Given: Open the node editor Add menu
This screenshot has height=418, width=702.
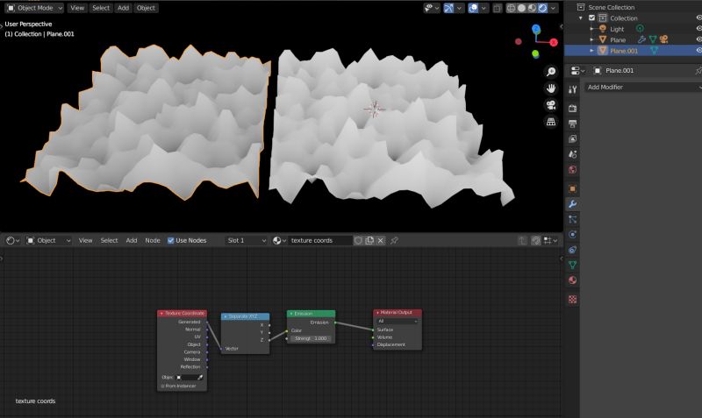Looking at the screenshot, I should (x=131, y=240).
